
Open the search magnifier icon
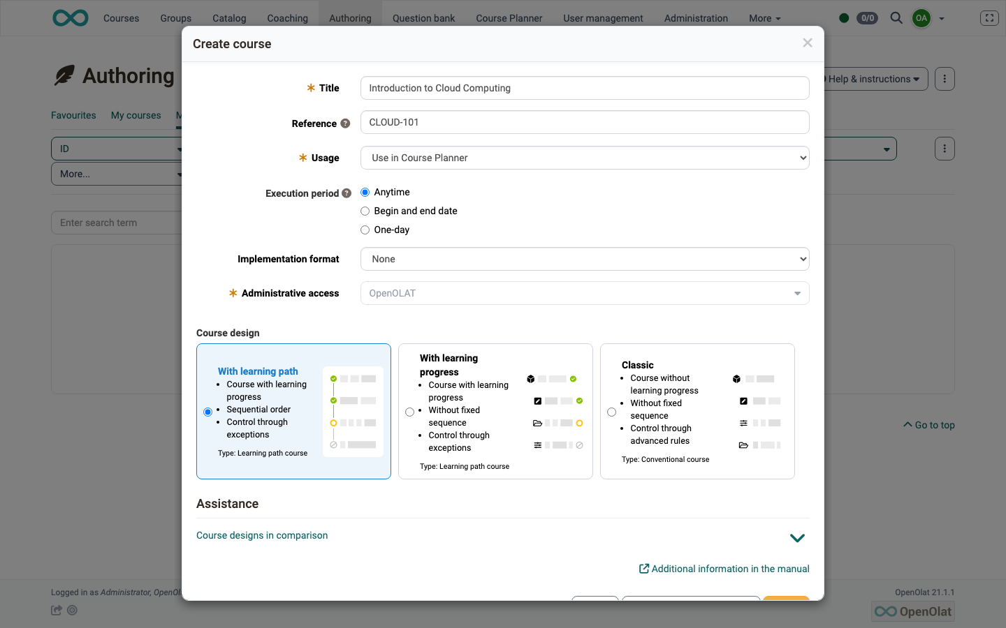[x=896, y=18]
